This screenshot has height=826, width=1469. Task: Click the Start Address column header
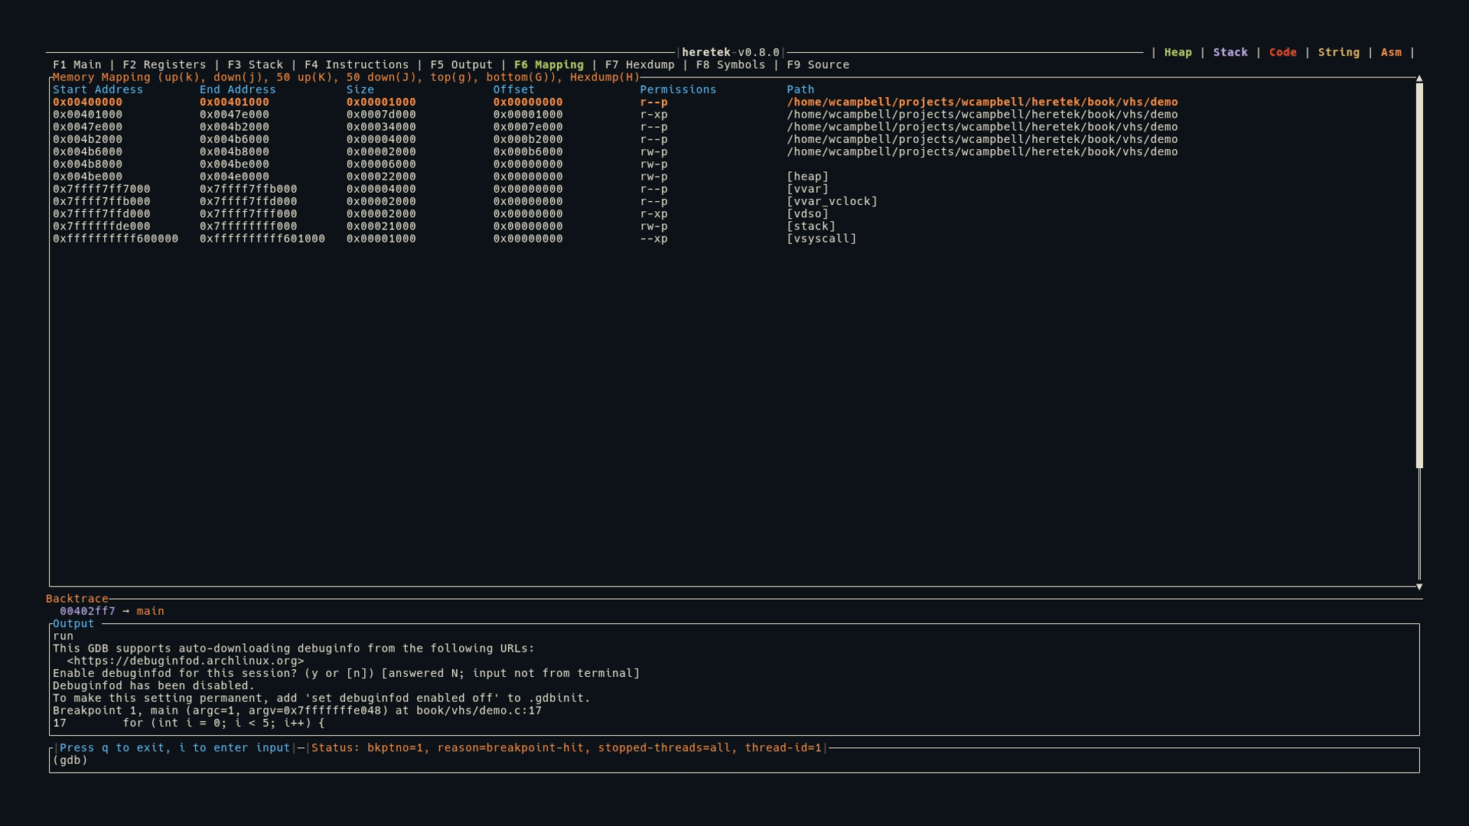click(98, 89)
